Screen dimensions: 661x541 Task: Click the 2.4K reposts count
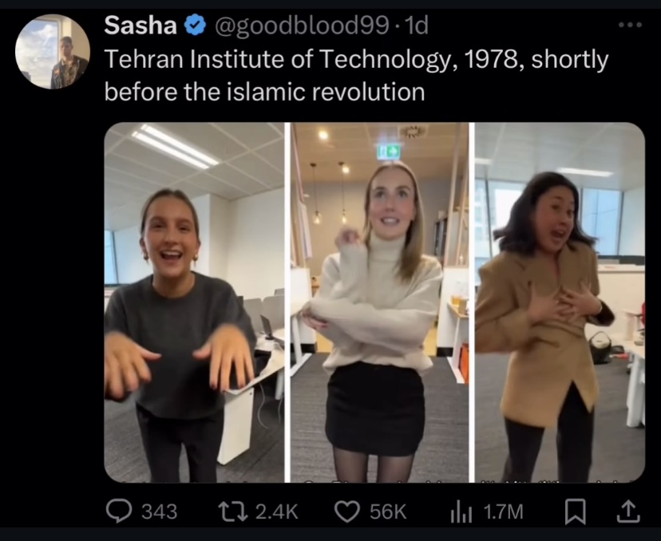click(x=276, y=511)
